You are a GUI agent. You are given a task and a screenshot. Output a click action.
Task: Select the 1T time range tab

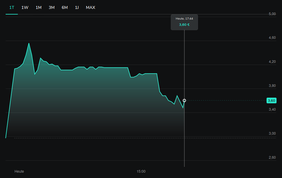12,7
